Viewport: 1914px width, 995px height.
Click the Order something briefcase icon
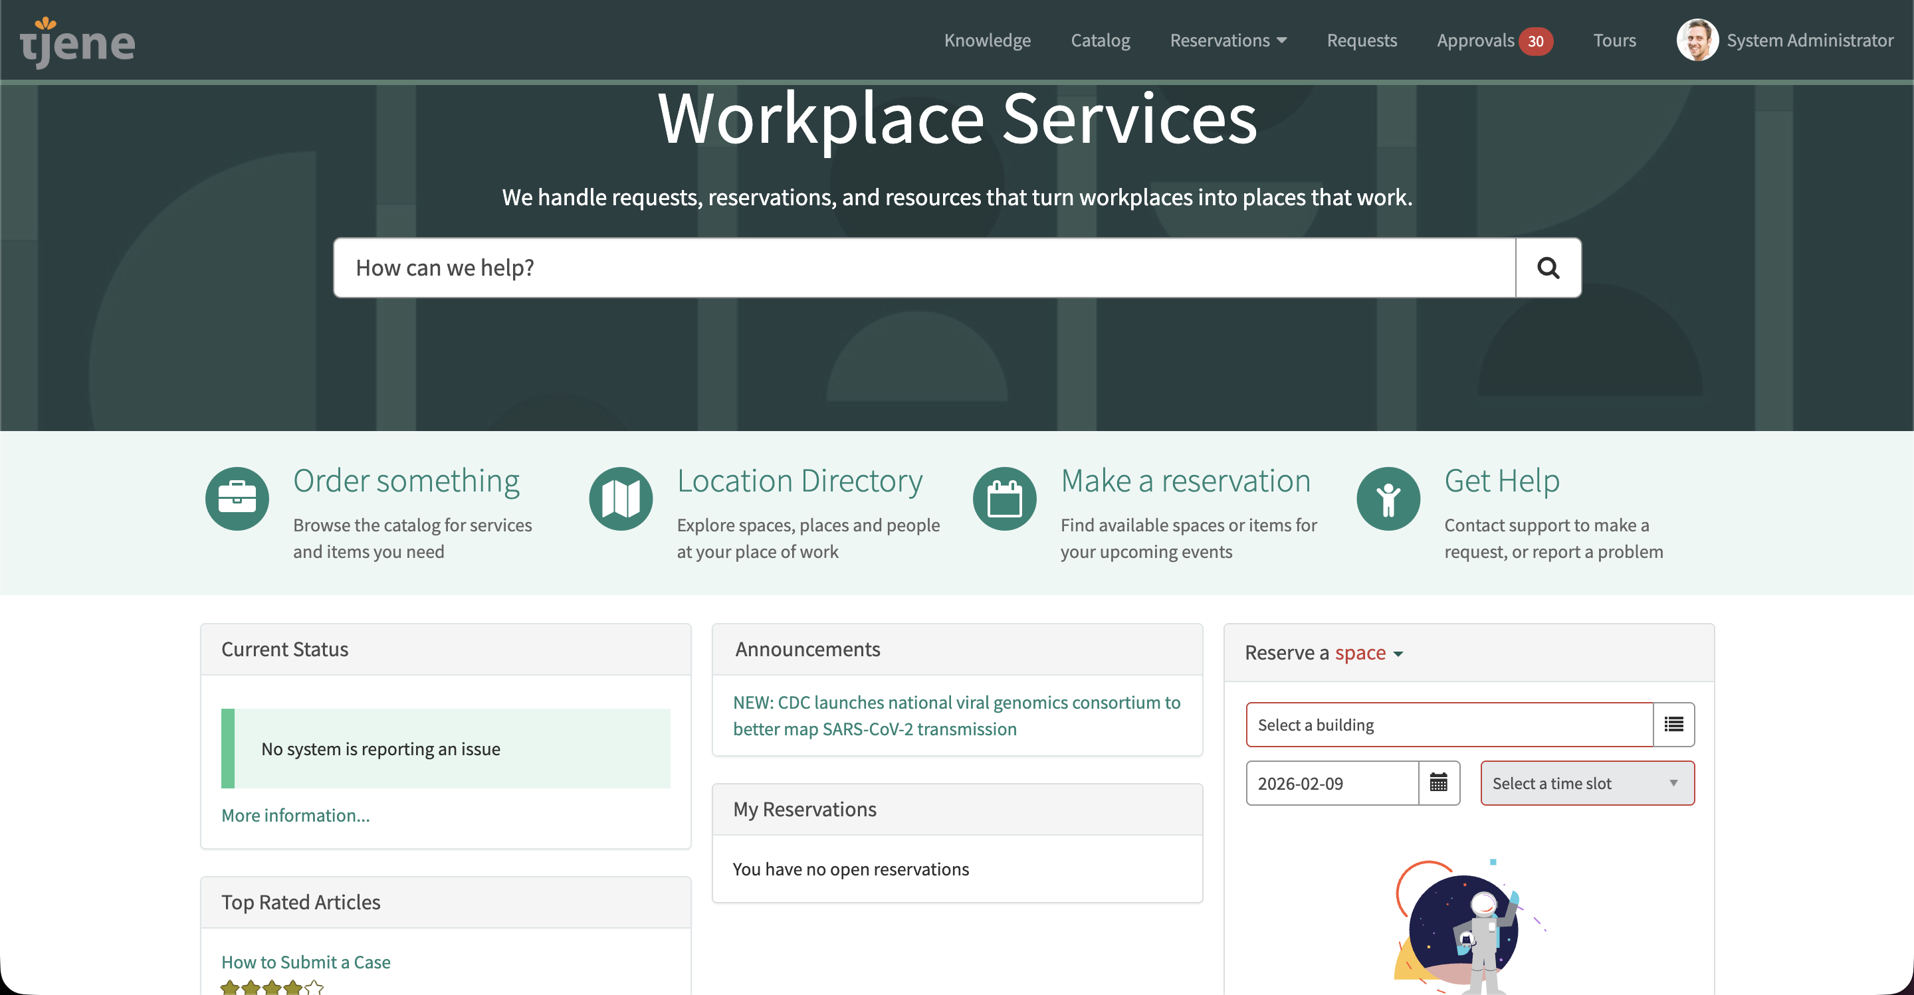[x=237, y=498]
